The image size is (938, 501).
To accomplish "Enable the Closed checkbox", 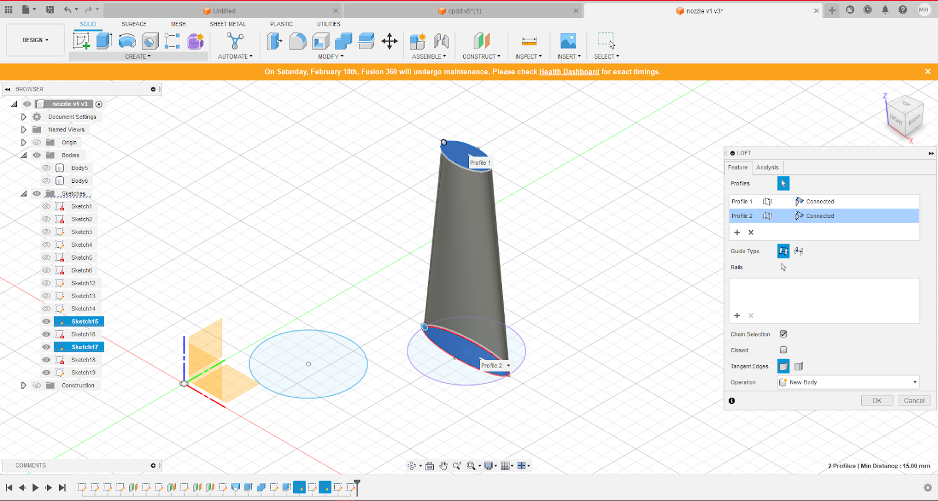I will pos(783,350).
